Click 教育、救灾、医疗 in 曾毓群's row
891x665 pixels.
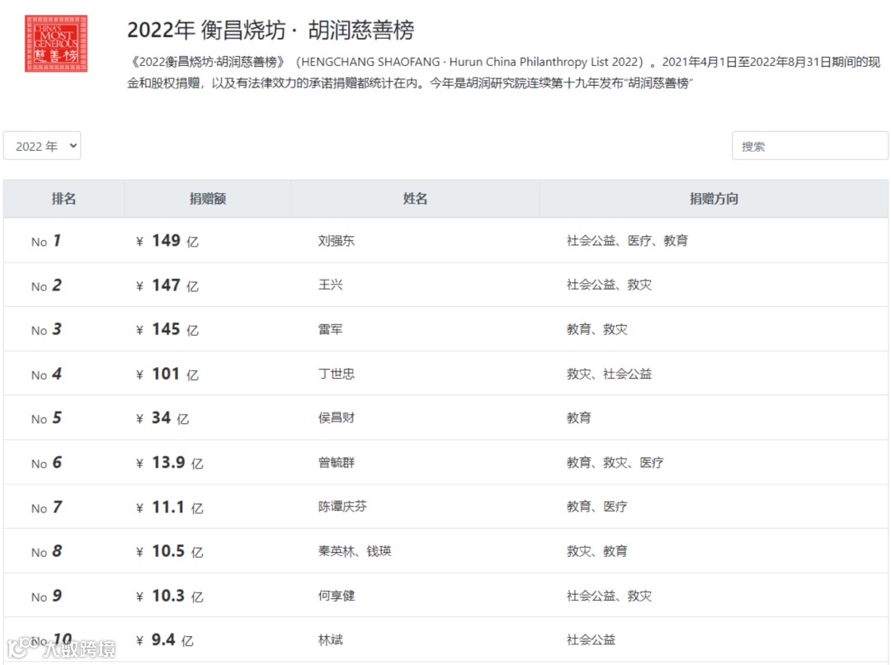coord(615,462)
